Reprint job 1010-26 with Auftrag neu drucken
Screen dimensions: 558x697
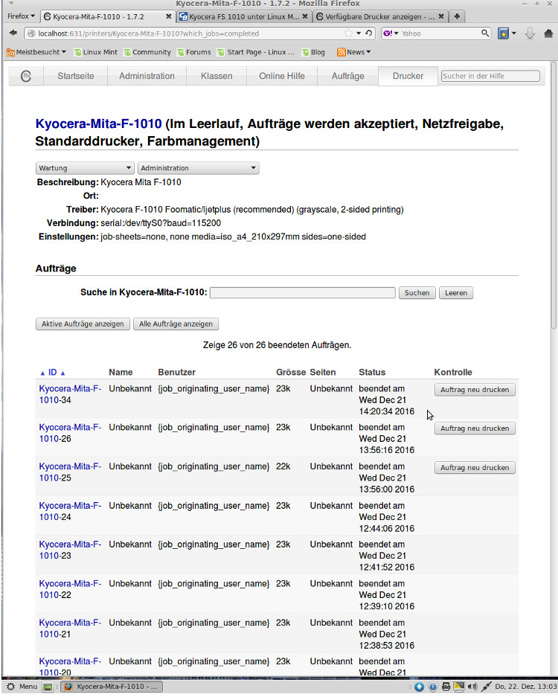tap(475, 428)
